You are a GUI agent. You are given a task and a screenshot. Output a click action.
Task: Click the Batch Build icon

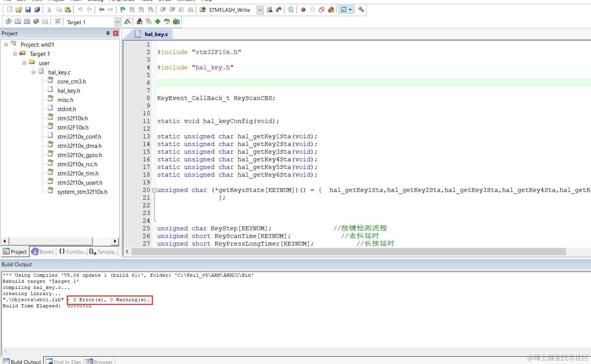pos(36,21)
